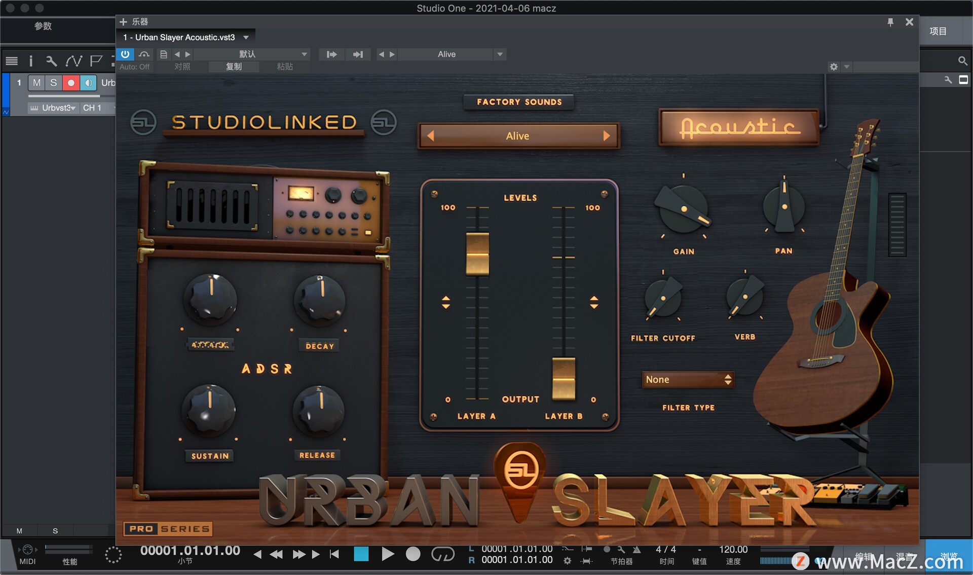Click the ATTACK knob
The width and height of the screenshot is (973, 575).
click(210, 299)
